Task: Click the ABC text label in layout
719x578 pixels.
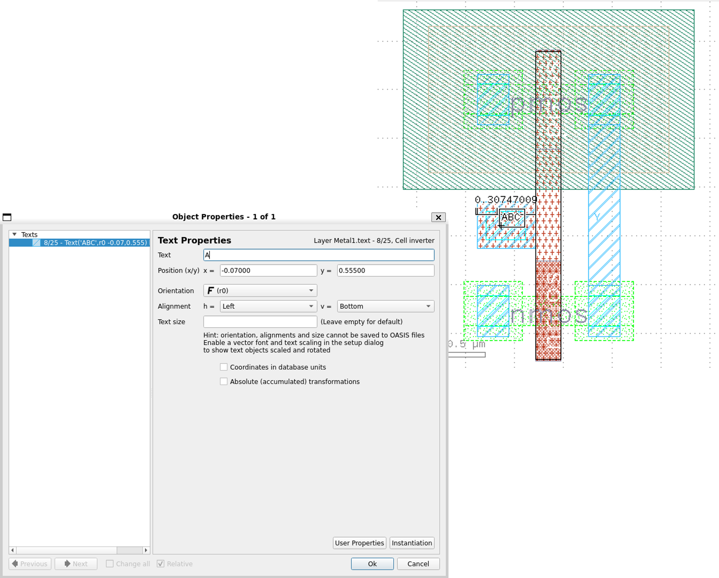Action: [x=511, y=217]
